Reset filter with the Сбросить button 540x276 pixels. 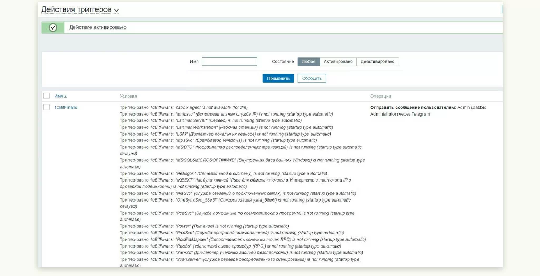point(312,78)
